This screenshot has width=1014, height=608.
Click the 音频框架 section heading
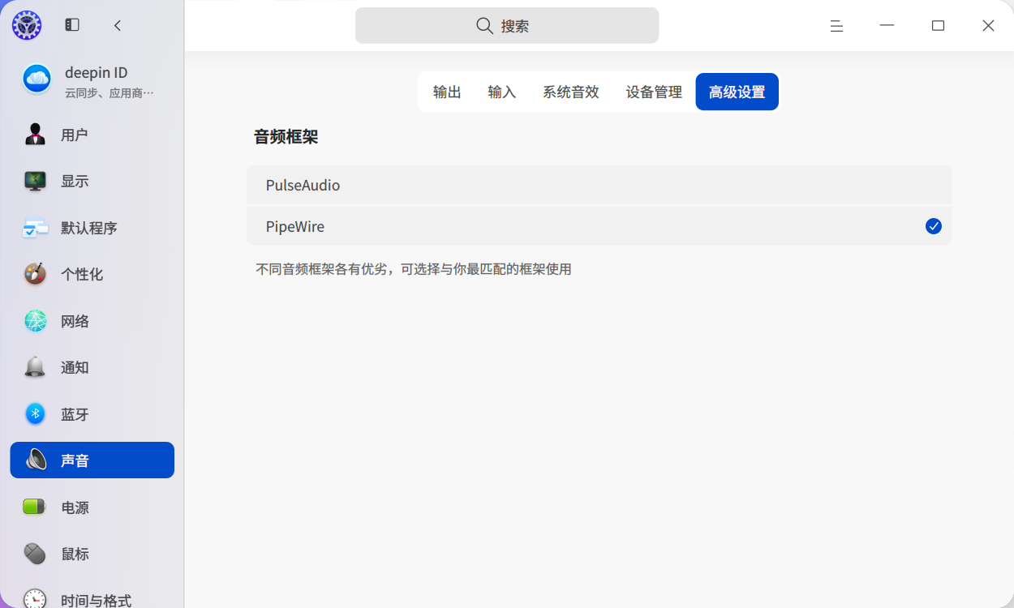(x=286, y=137)
